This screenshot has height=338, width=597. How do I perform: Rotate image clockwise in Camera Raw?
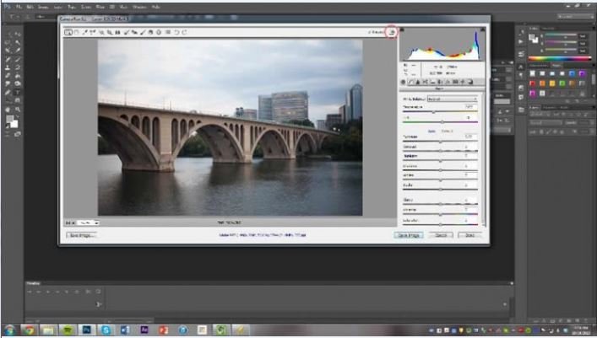pos(185,32)
